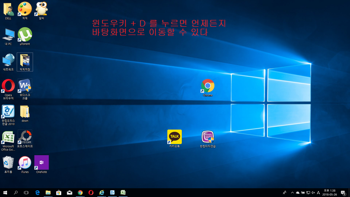Click the Show Desktop sliver at the taskbar edge

(349, 193)
